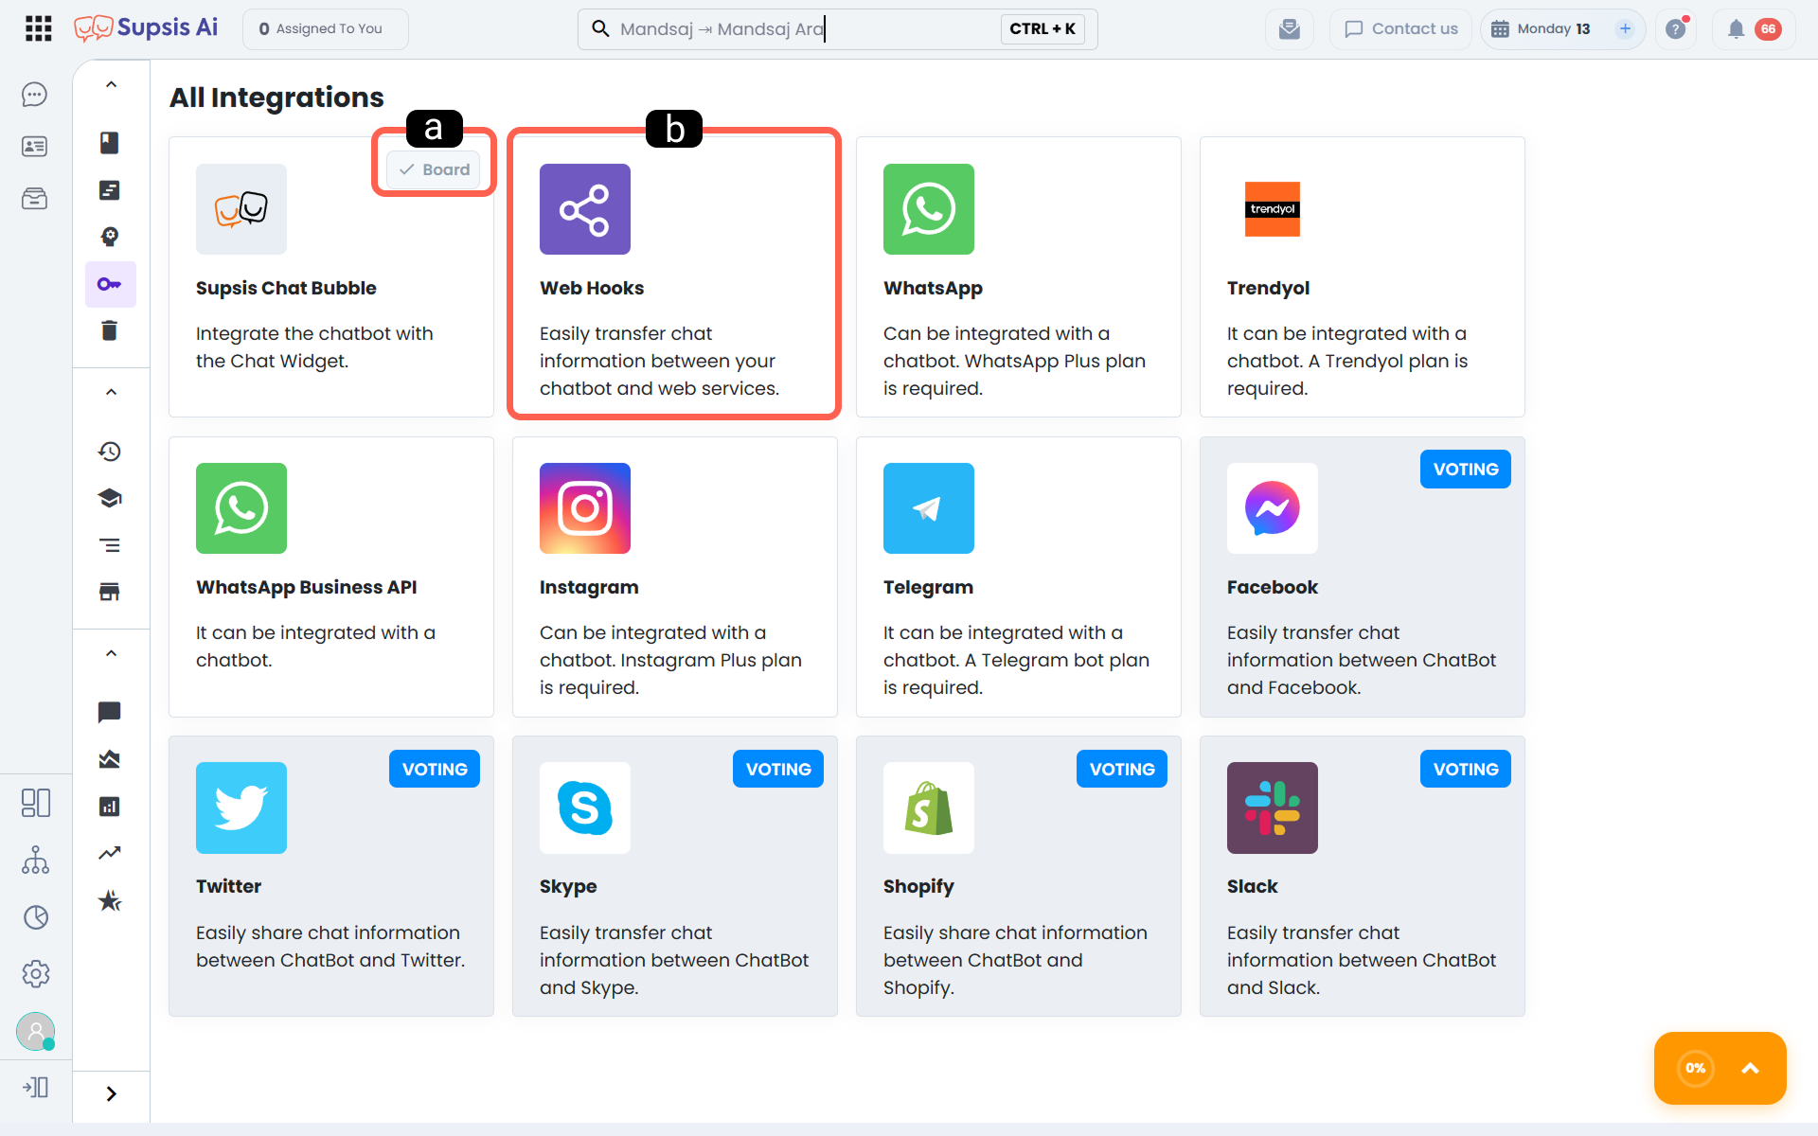Viewport: 1818px width, 1136px height.
Task: Click the Instagram logo thumbnail
Action: coord(585,508)
